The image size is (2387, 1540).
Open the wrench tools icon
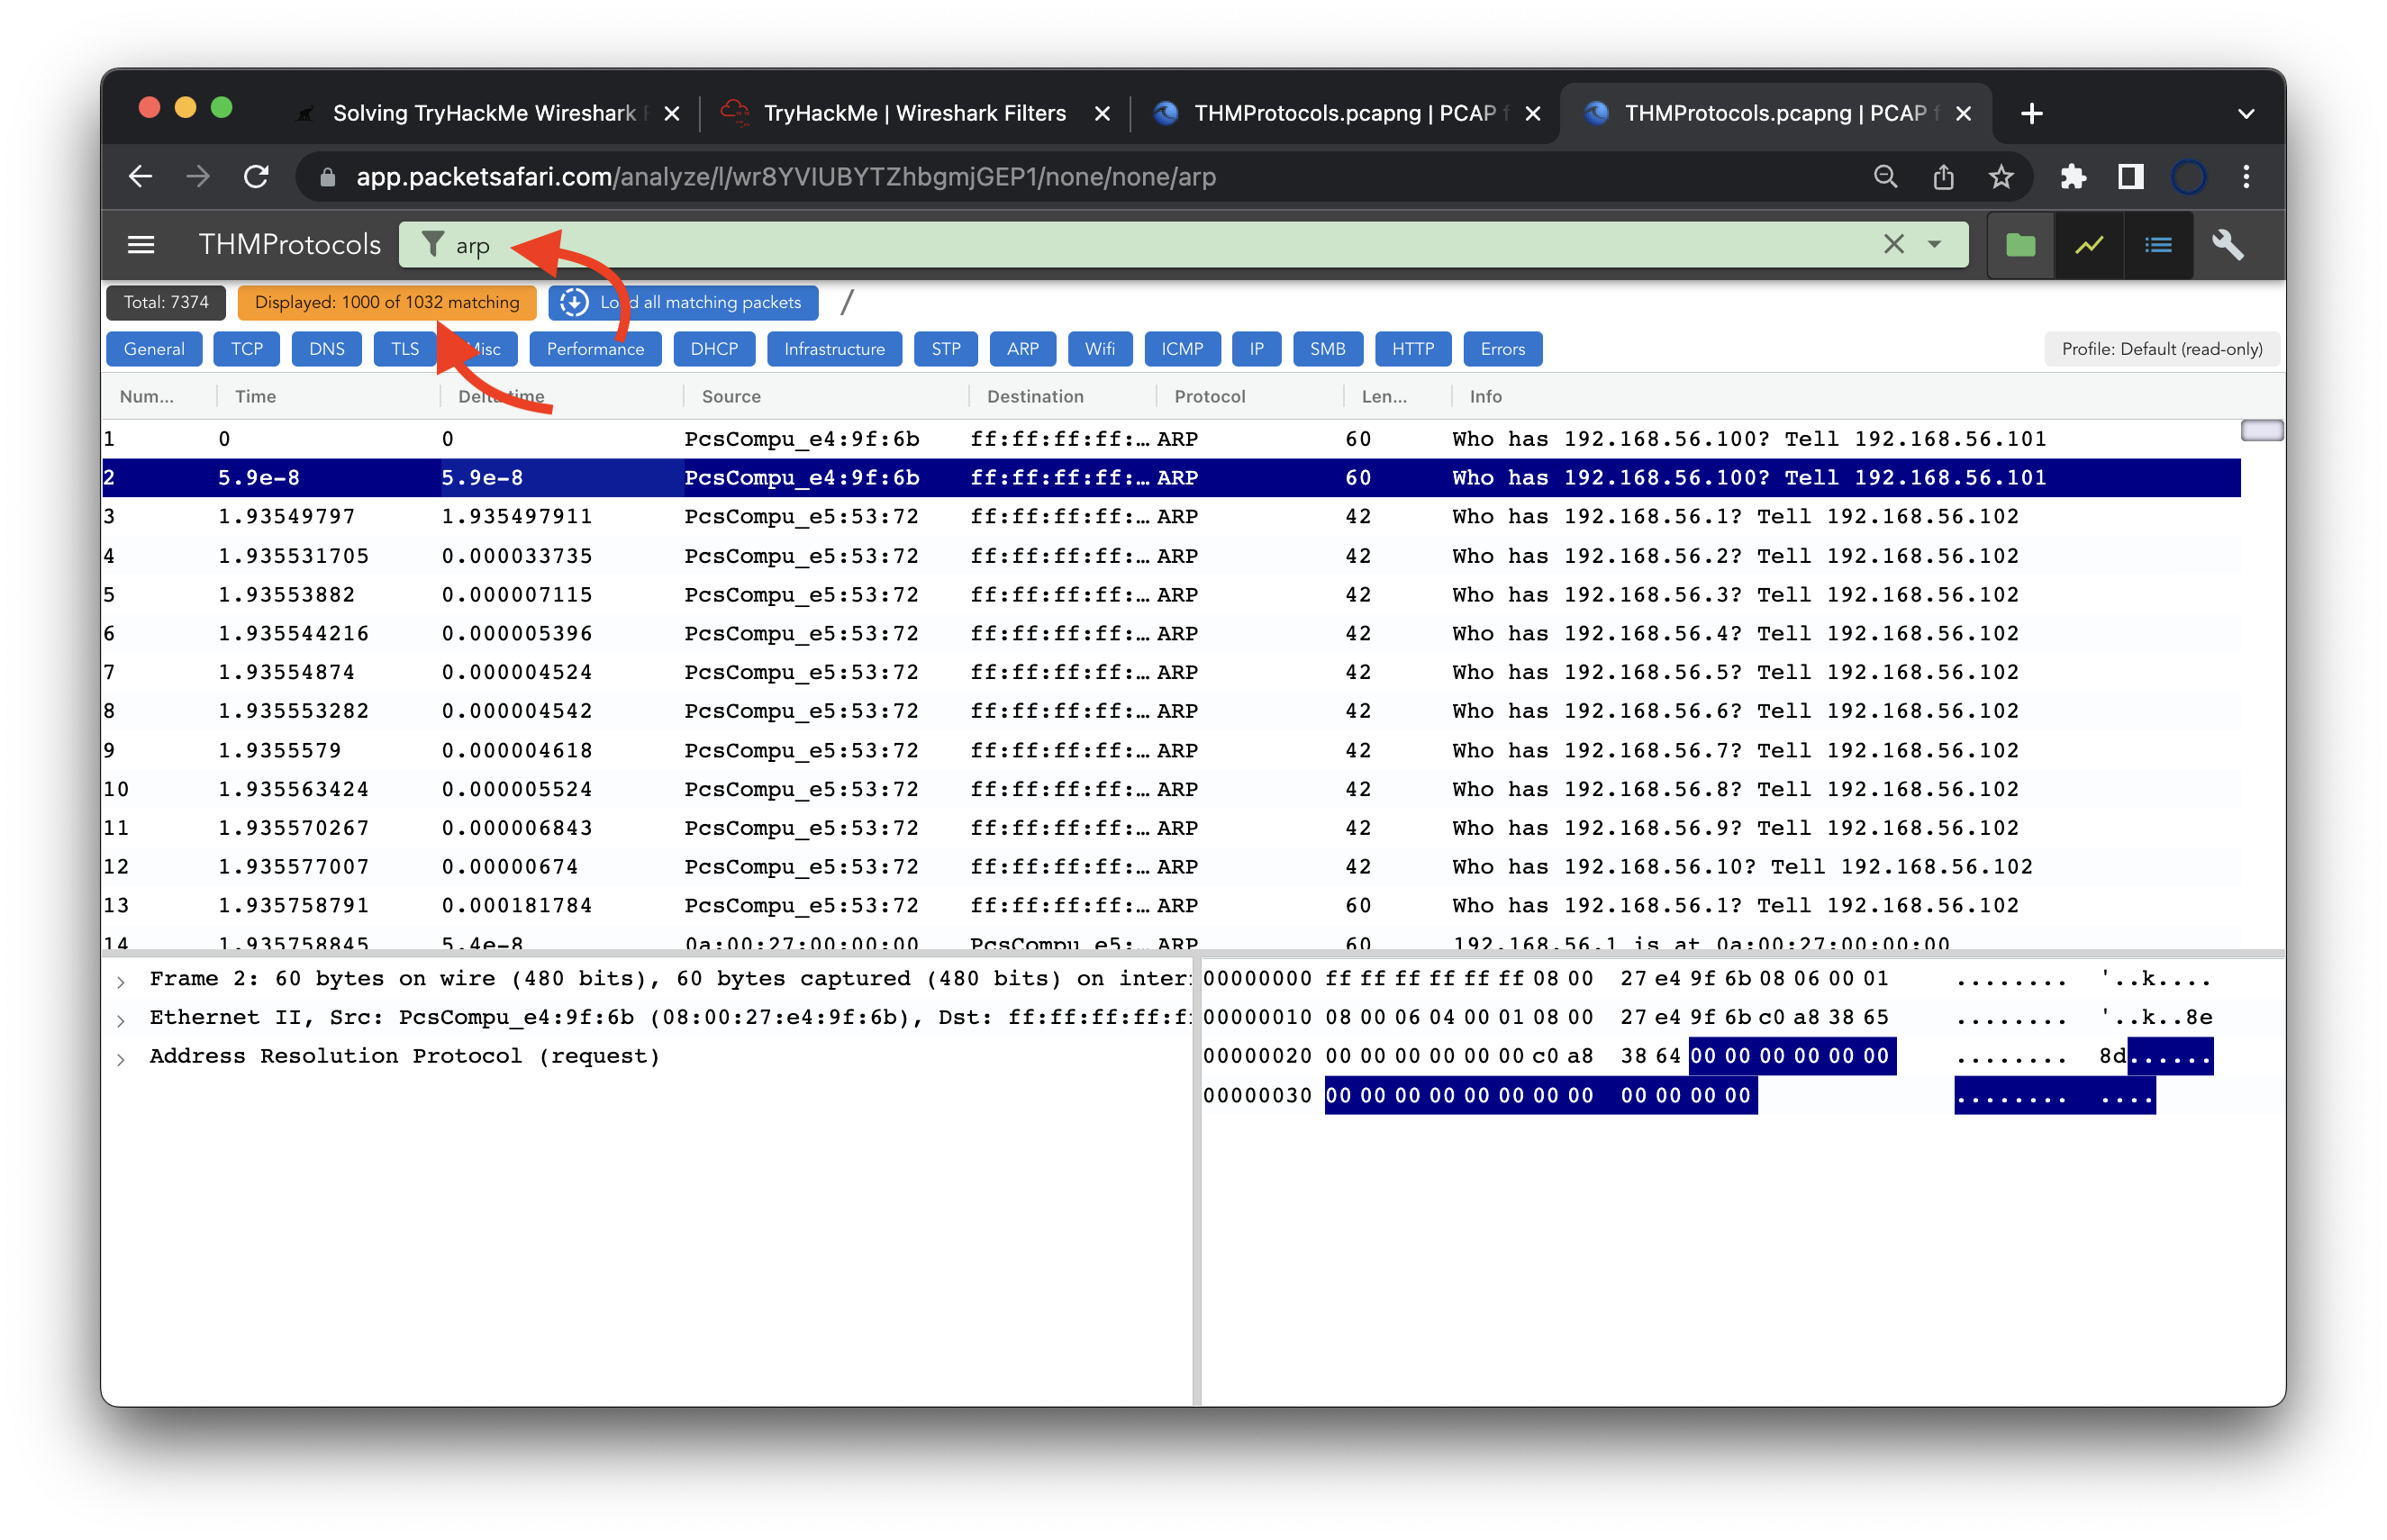(x=2227, y=244)
